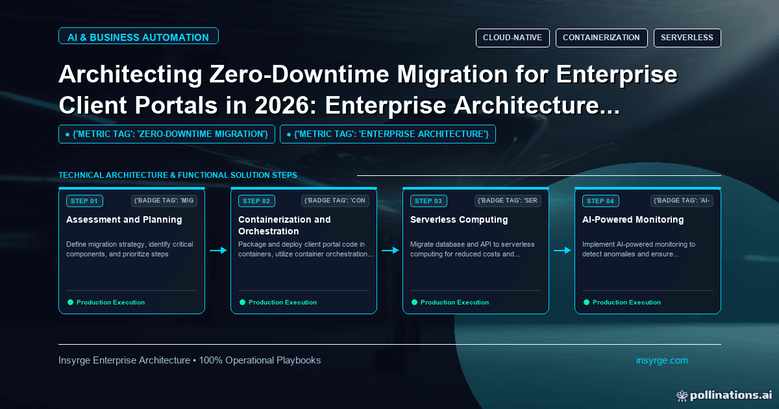Click the STEP 03 badge
The width and height of the screenshot is (779, 409).
point(428,201)
